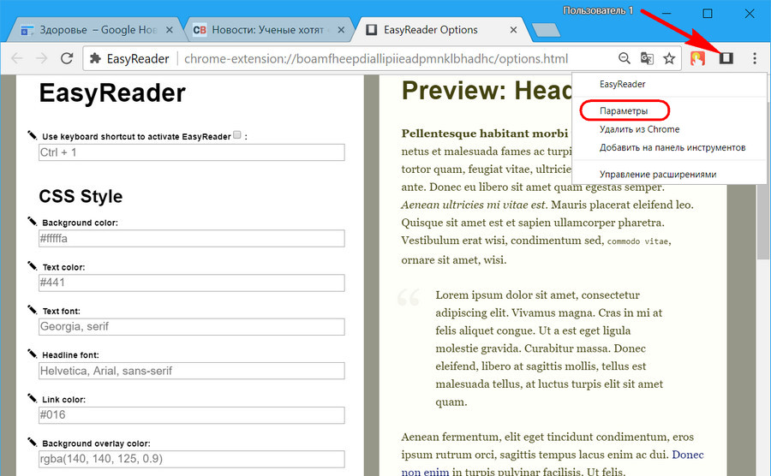Open a new tab

tap(546, 30)
